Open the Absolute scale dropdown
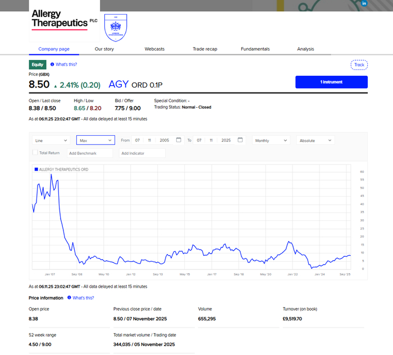393x355 pixels. tap(316, 140)
